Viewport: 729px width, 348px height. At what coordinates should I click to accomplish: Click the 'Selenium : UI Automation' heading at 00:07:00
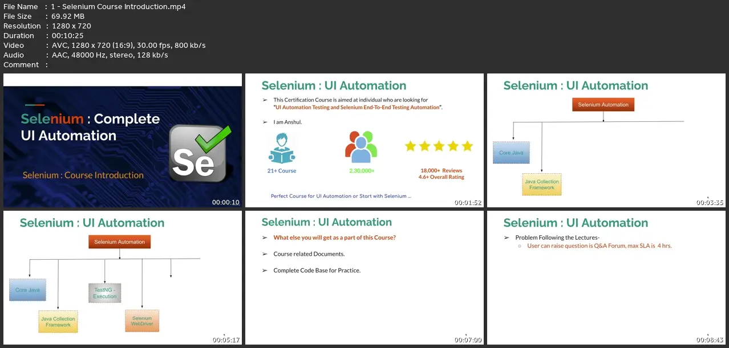(x=327, y=222)
